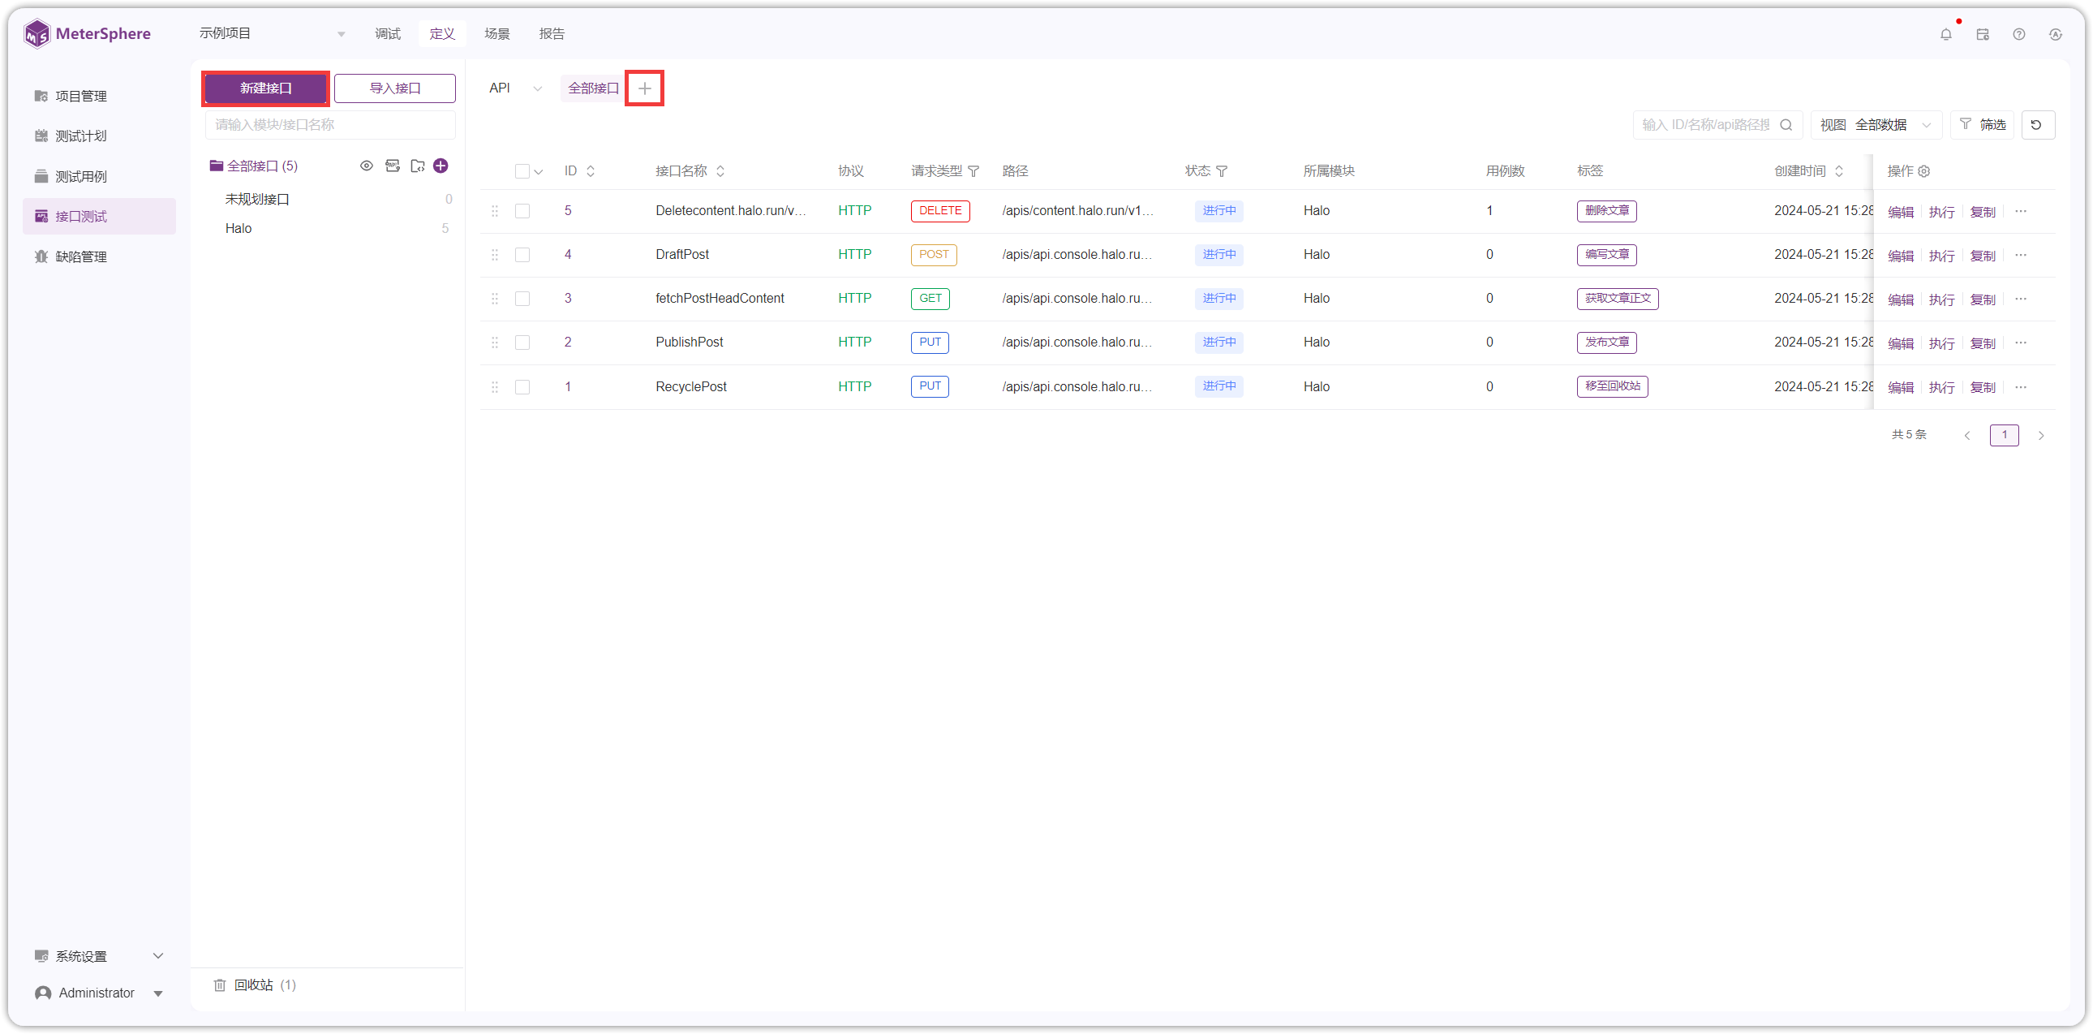
Task: Tick the select-all checkbox in the header
Action: click(522, 171)
